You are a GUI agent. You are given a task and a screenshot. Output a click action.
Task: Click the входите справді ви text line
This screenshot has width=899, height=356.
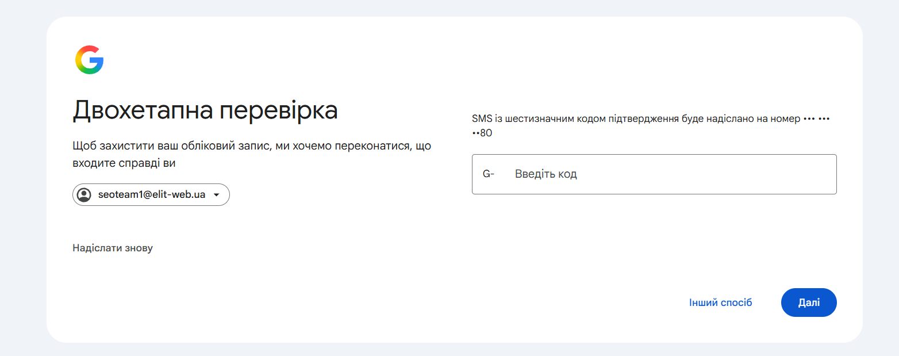pyautogui.click(x=124, y=163)
